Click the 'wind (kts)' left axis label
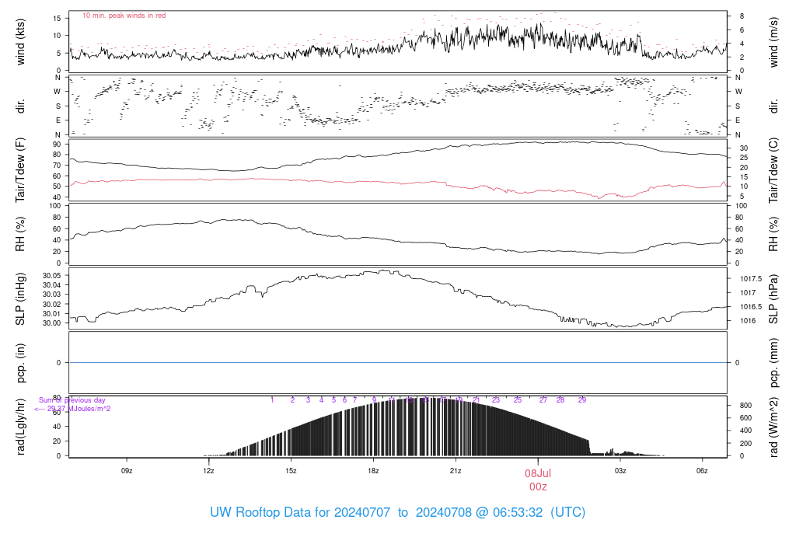The image size is (796, 544). [20, 42]
